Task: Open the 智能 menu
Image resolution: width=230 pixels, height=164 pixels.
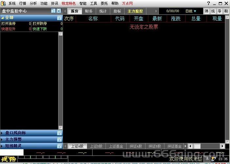Action: 83,3
